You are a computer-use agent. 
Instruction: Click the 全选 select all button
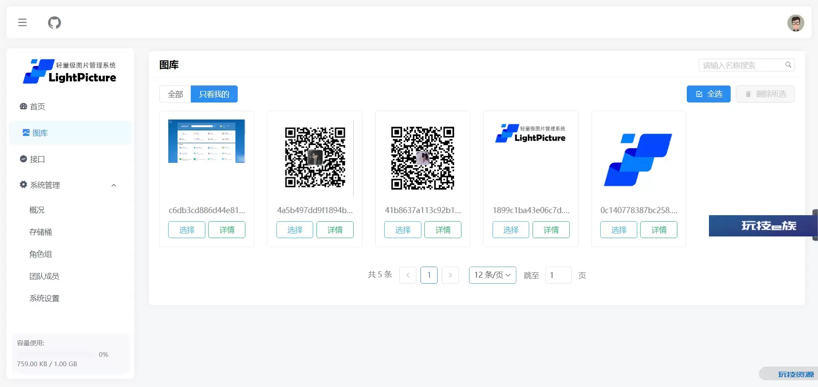(709, 94)
